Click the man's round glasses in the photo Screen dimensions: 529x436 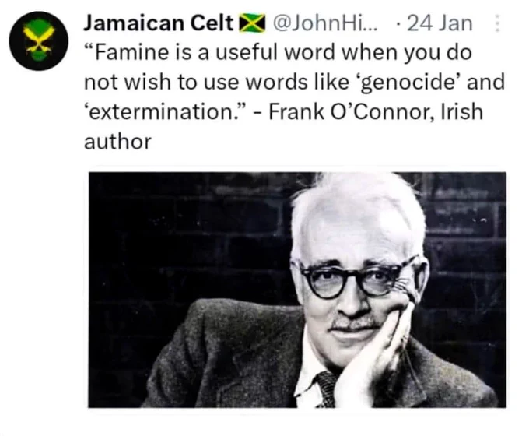click(358, 278)
